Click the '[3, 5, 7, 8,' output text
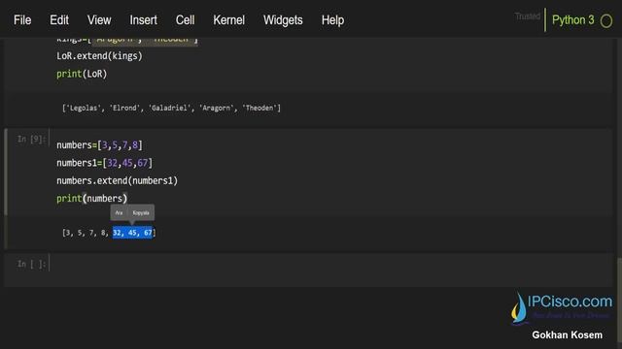Screen dimensions: 622x349 point(86,233)
